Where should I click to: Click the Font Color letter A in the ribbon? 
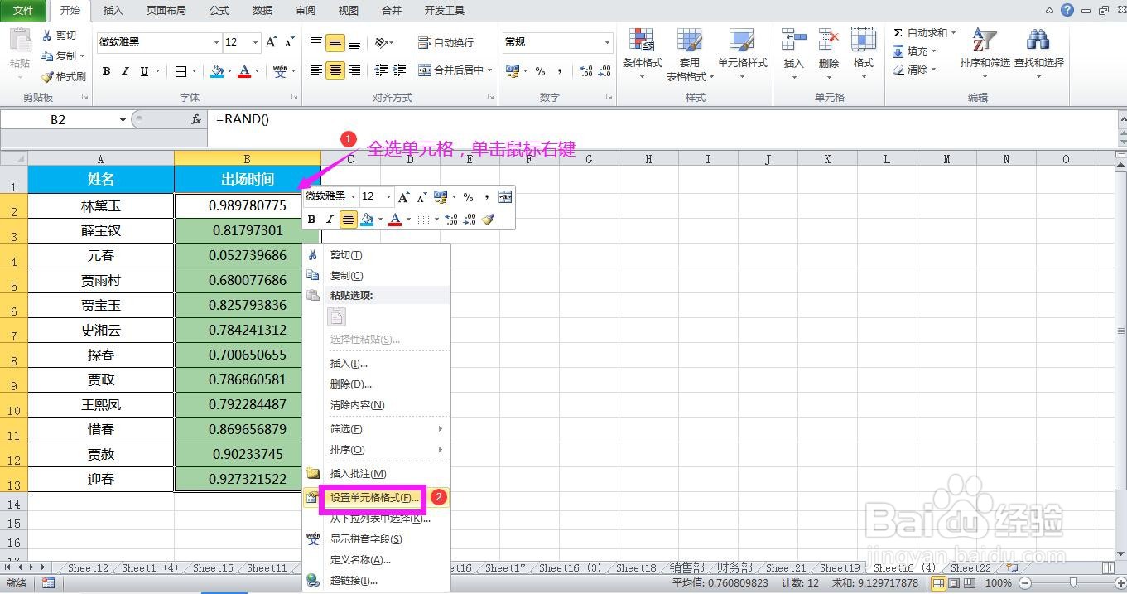point(244,71)
